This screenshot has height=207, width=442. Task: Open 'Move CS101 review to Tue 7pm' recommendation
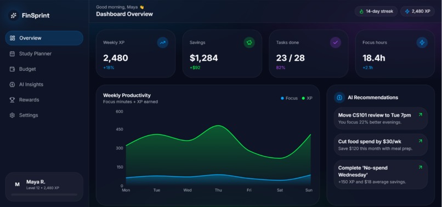pyautogui.click(x=381, y=118)
